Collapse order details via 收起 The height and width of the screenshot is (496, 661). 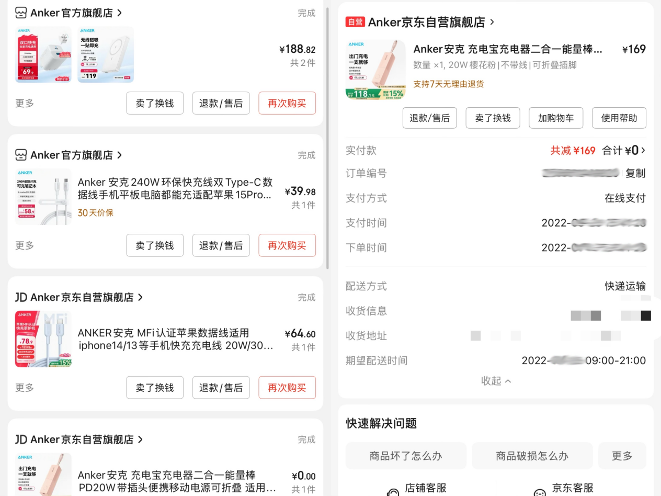click(495, 381)
